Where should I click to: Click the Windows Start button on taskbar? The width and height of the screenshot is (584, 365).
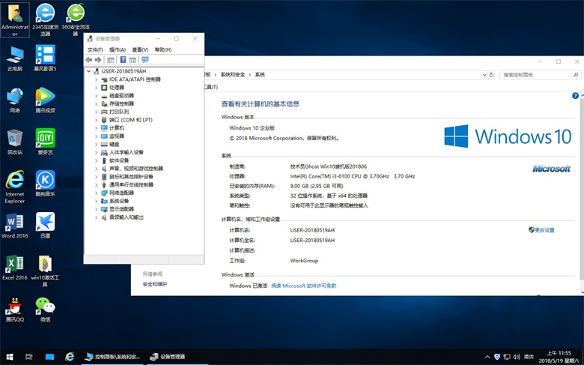(x=10, y=357)
